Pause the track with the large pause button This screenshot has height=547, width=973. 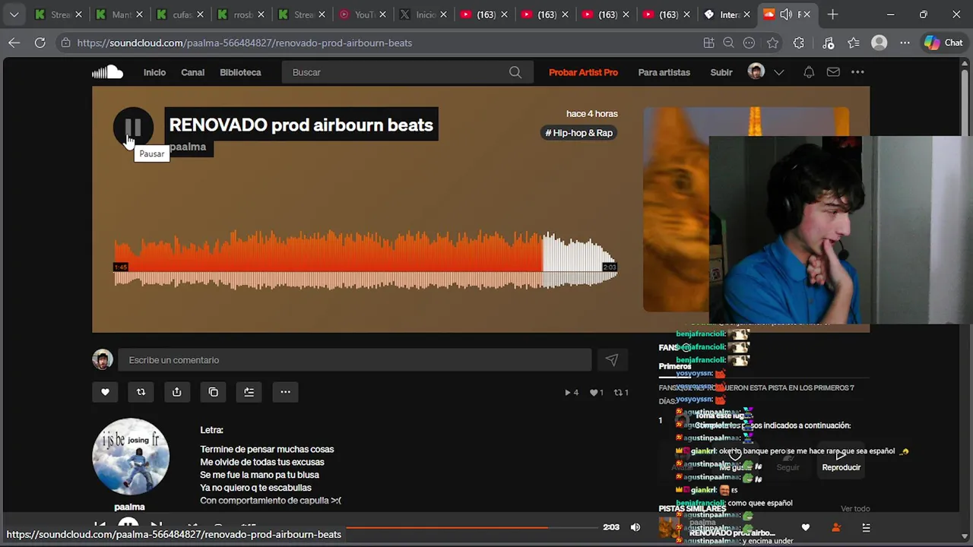tap(133, 127)
